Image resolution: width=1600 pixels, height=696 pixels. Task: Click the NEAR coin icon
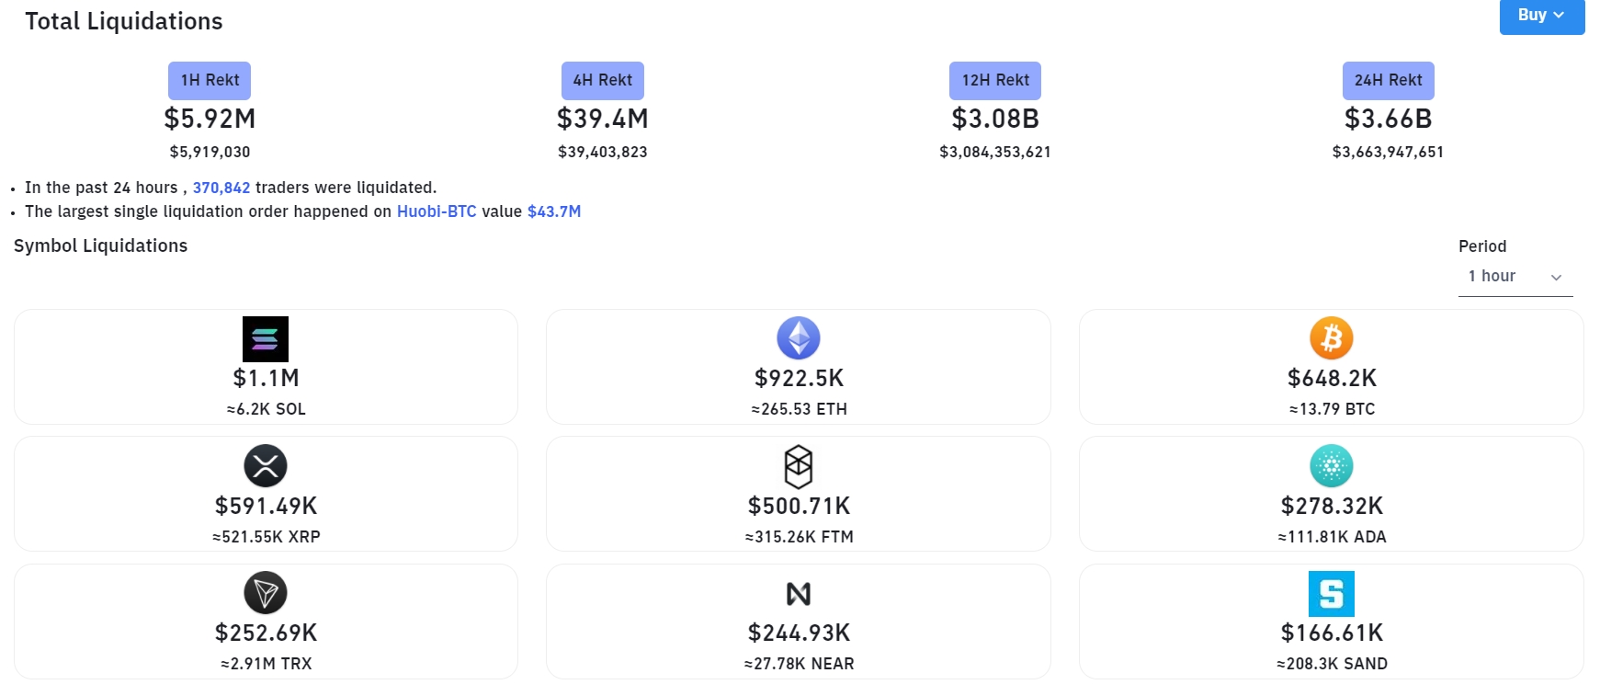click(x=799, y=594)
